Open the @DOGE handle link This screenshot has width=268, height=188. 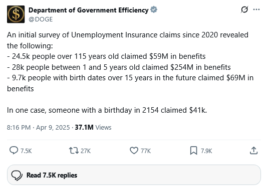tap(41, 19)
